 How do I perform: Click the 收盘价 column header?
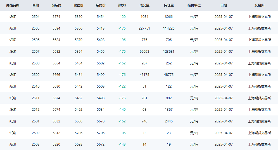[79, 5]
